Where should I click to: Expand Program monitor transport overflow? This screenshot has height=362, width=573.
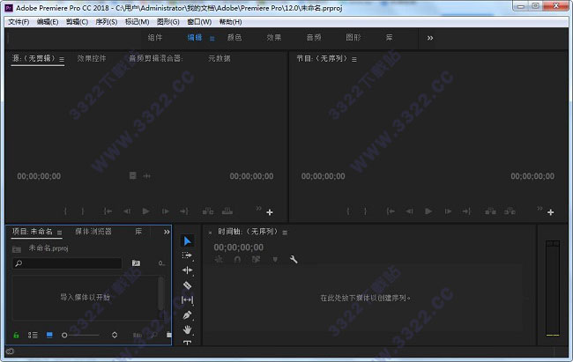pyautogui.click(x=540, y=208)
